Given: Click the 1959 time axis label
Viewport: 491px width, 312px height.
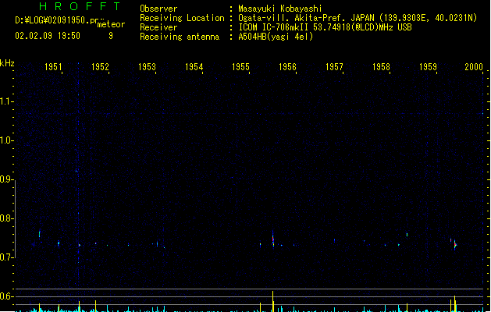Looking at the screenshot, I should click(428, 67).
